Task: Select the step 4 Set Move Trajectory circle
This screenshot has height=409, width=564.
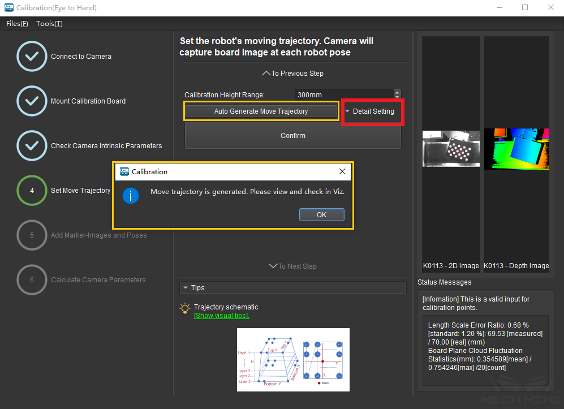Action: pyautogui.click(x=32, y=190)
